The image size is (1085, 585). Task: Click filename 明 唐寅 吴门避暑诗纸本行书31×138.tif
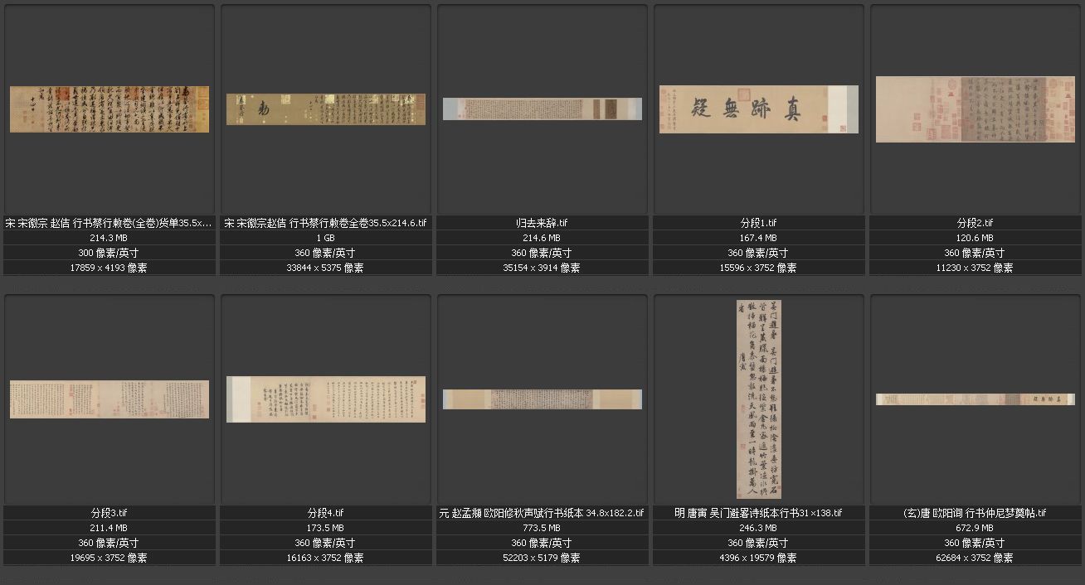pyautogui.click(x=758, y=513)
